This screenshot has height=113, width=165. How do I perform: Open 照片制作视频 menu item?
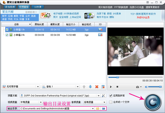coord(105,7)
